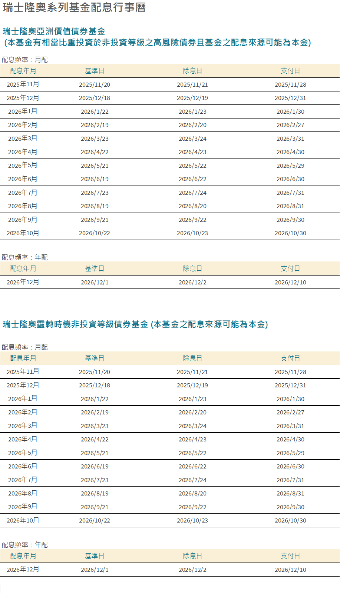Click the 瑞士隆奧亞洲價值債券基金 fund heading
340x594 pixels.
click(x=54, y=31)
